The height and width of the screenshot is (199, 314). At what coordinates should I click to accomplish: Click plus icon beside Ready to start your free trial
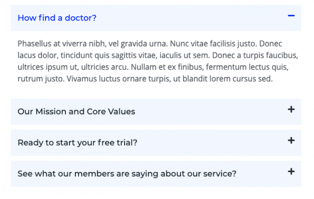click(x=291, y=141)
